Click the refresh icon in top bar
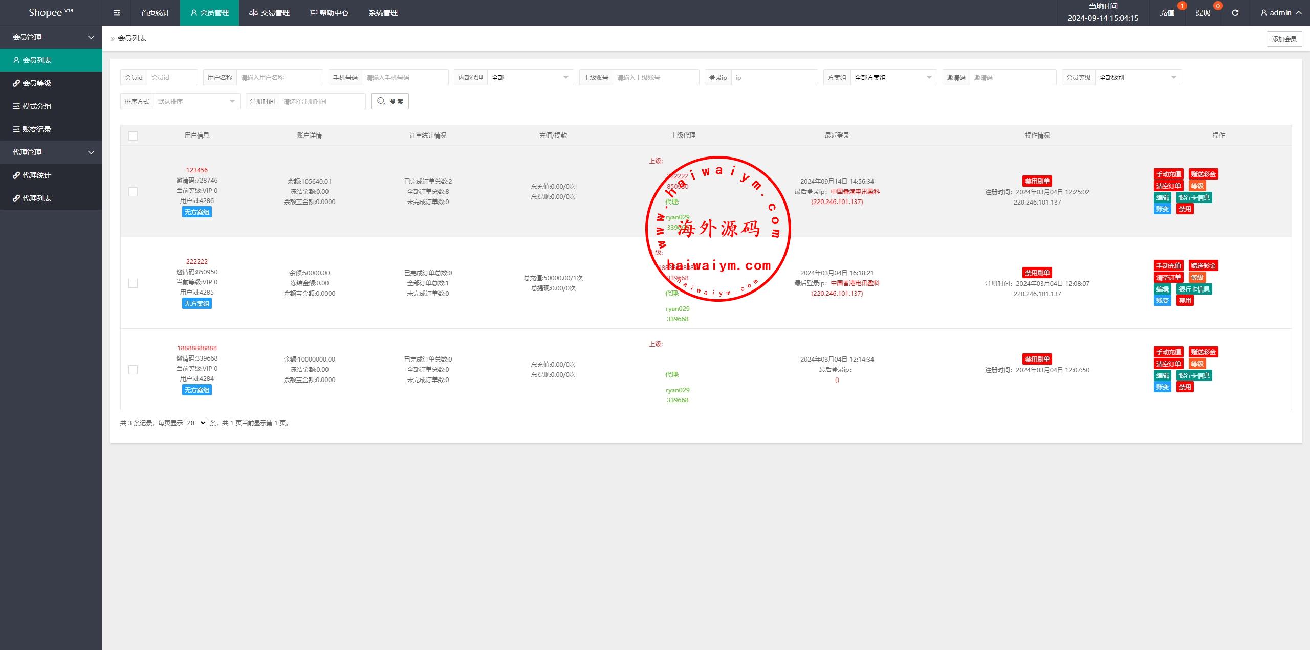This screenshot has height=650, width=1310. [x=1235, y=13]
